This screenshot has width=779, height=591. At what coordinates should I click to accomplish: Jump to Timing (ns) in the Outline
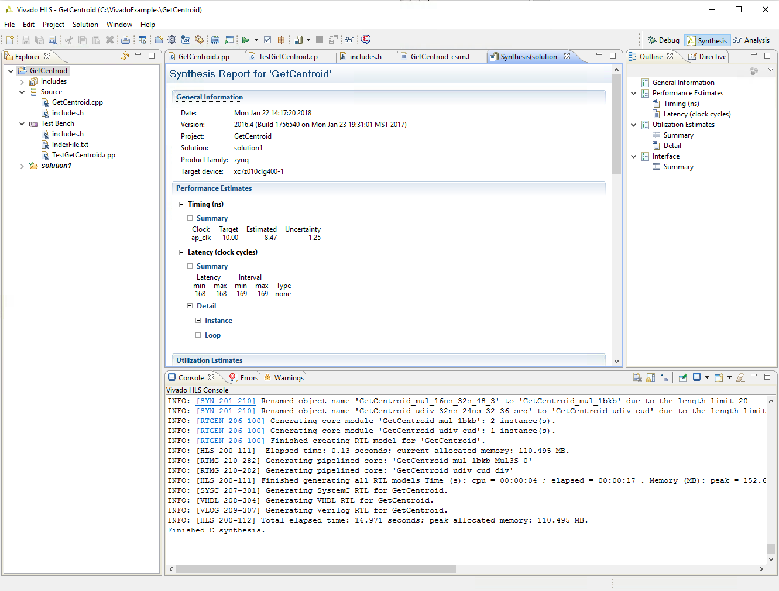681,104
